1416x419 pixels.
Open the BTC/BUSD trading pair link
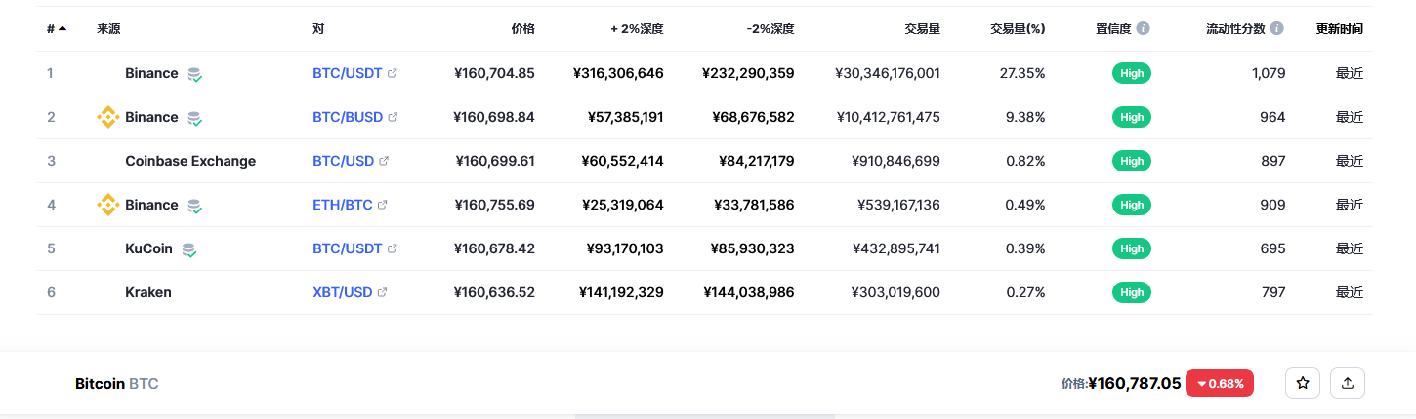point(347,117)
